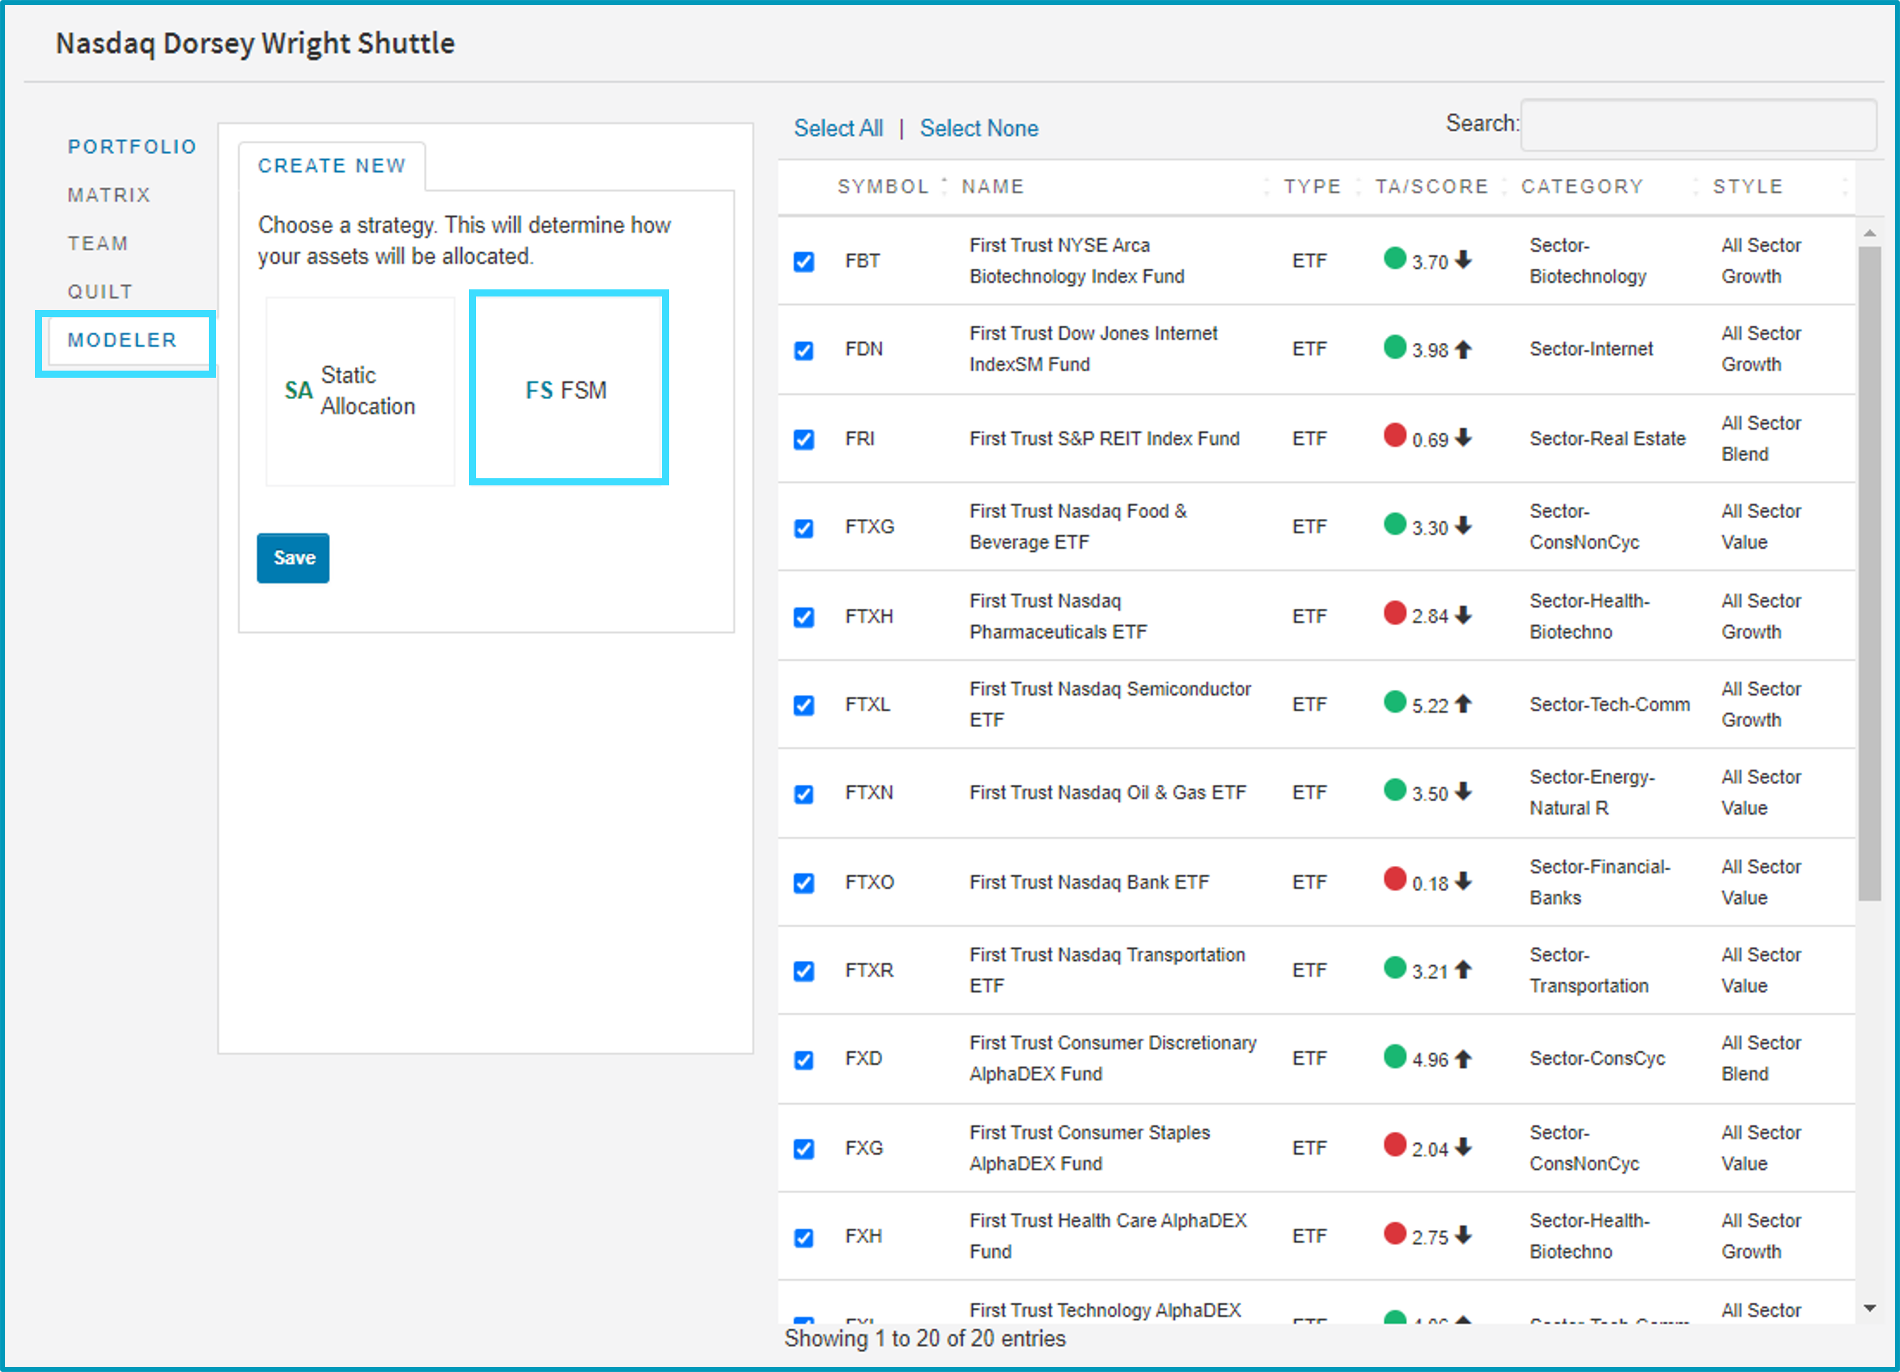The height and width of the screenshot is (1372, 1900).
Task: Click the down arrow next to 2.84
Action: coord(1462,615)
